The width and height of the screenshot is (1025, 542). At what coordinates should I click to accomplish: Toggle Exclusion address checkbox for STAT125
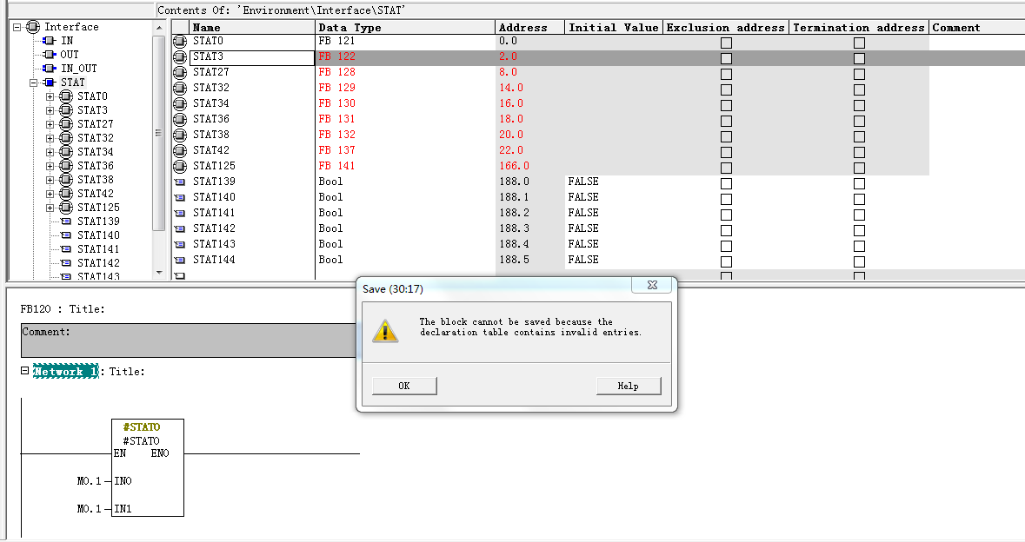tap(726, 168)
